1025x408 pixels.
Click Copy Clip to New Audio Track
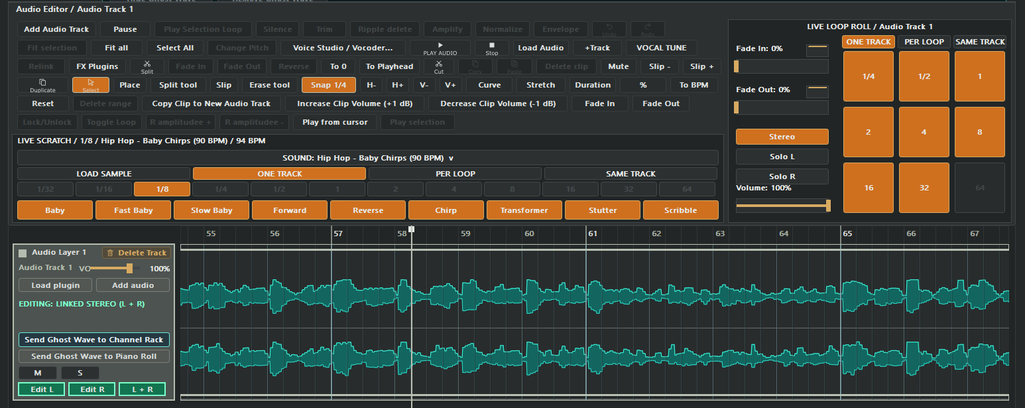pyautogui.click(x=211, y=103)
